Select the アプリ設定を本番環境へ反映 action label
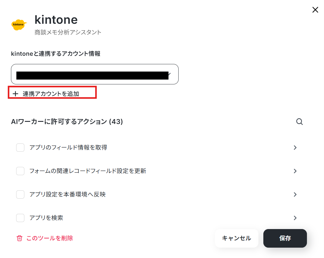 pos(67,195)
